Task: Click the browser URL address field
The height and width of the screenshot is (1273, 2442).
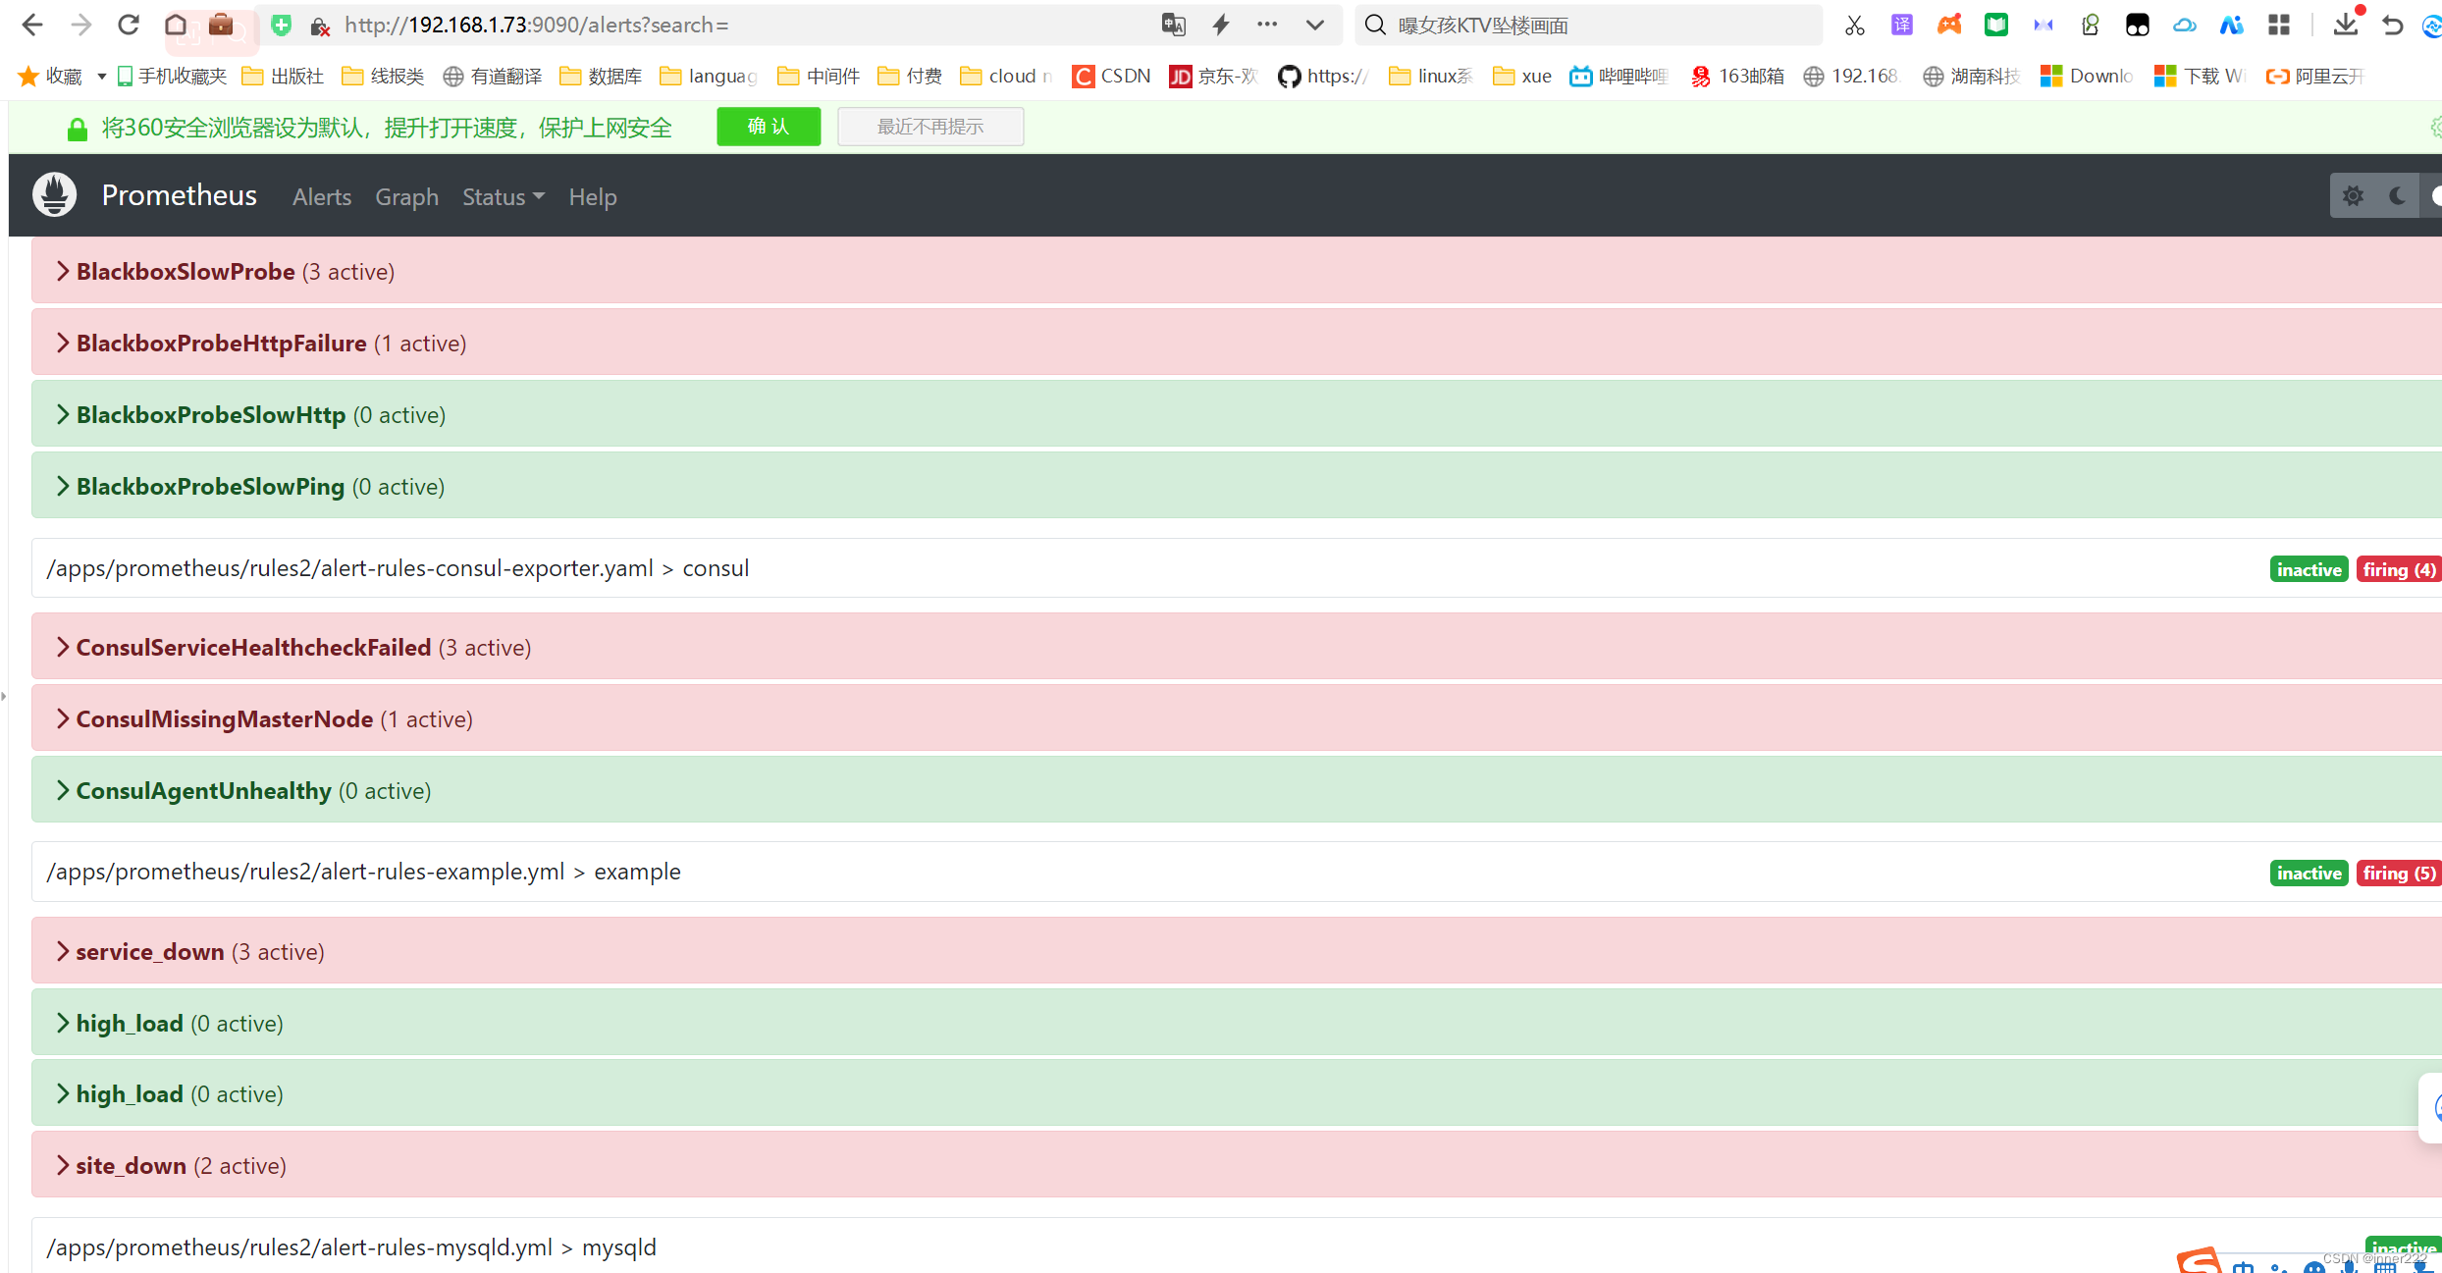Action: [746, 25]
